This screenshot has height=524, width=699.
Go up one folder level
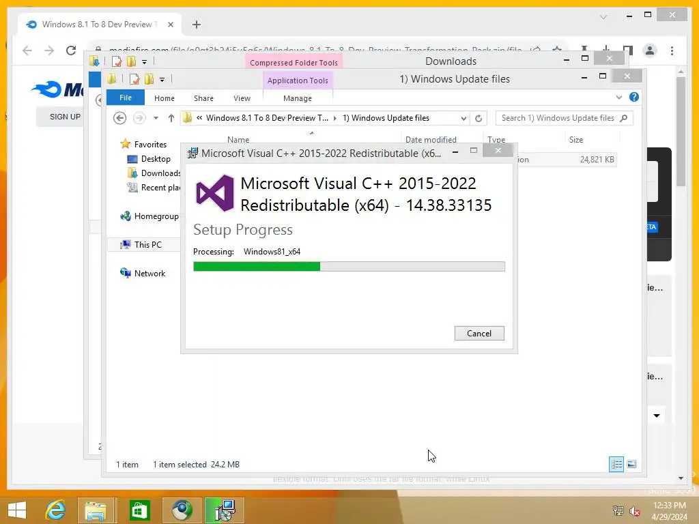(171, 118)
